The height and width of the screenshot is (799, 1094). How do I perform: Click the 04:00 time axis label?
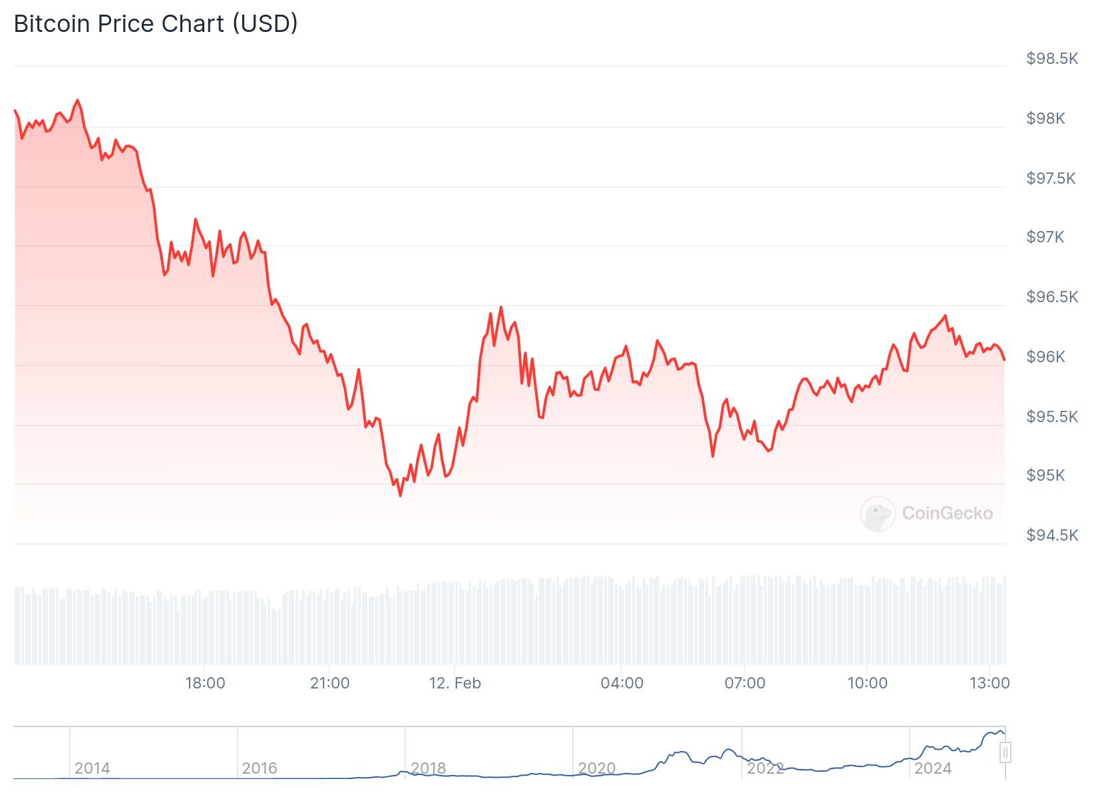622,683
